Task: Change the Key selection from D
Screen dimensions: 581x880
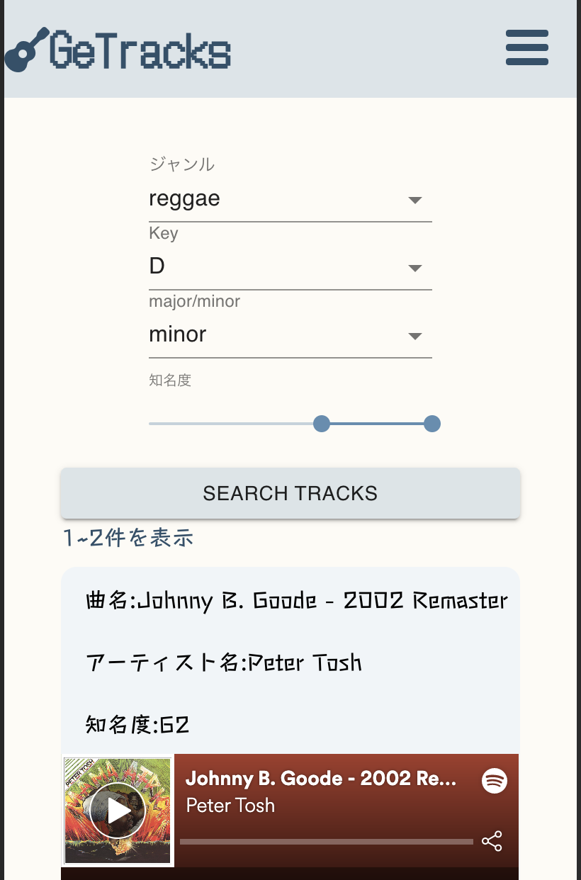Action: tap(213, 266)
